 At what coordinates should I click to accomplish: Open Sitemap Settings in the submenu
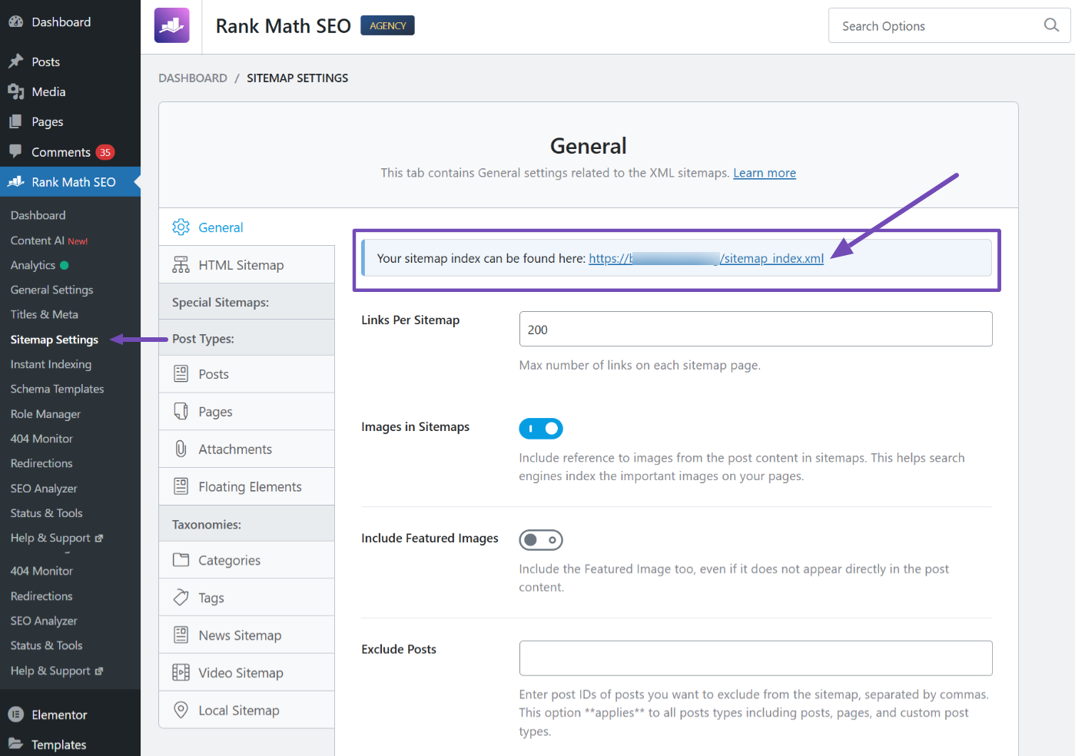pos(55,340)
